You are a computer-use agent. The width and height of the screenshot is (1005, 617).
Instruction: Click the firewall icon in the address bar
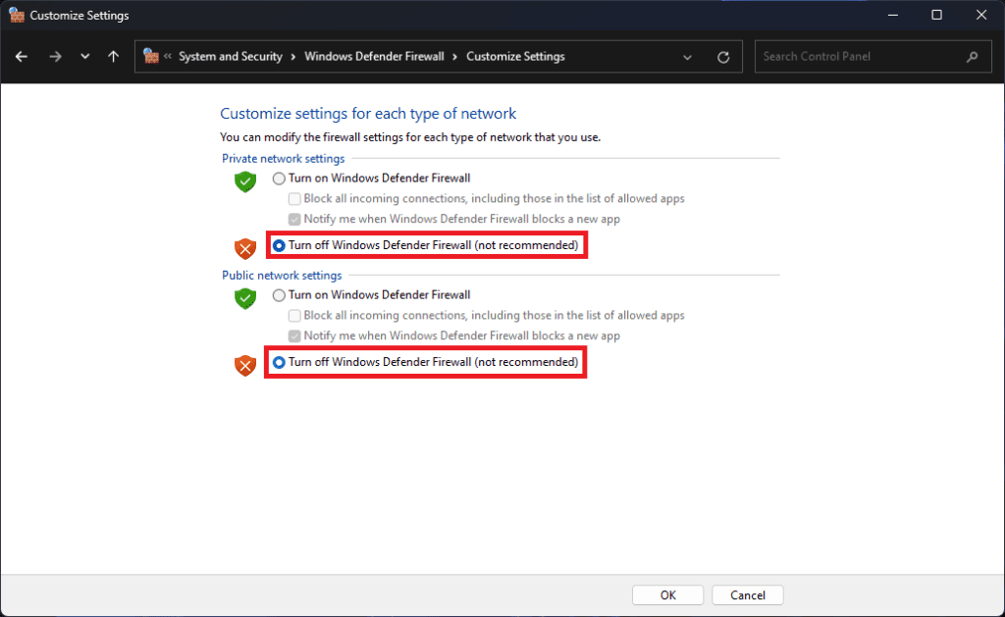tap(150, 56)
